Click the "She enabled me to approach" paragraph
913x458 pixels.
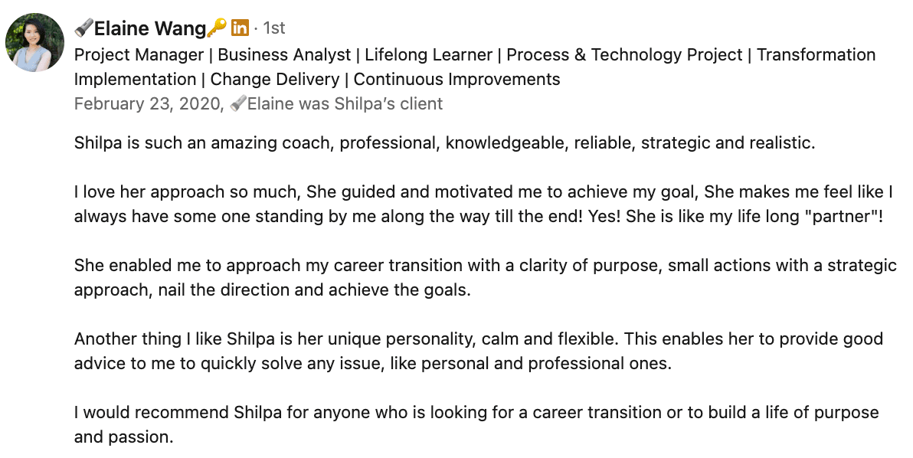coord(483,278)
